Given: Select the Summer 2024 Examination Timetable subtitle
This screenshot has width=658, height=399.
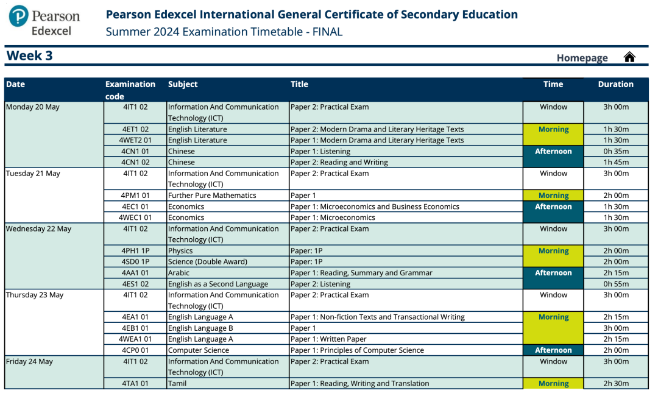Looking at the screenshot, I should point(224,32).
